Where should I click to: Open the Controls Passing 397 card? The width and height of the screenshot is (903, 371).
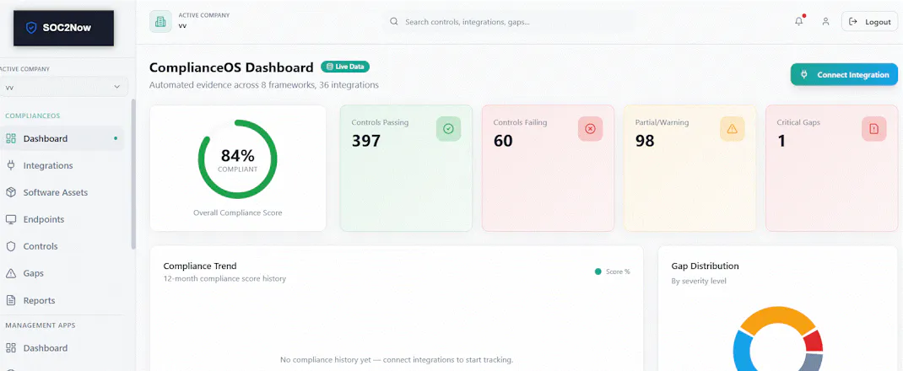406,168
